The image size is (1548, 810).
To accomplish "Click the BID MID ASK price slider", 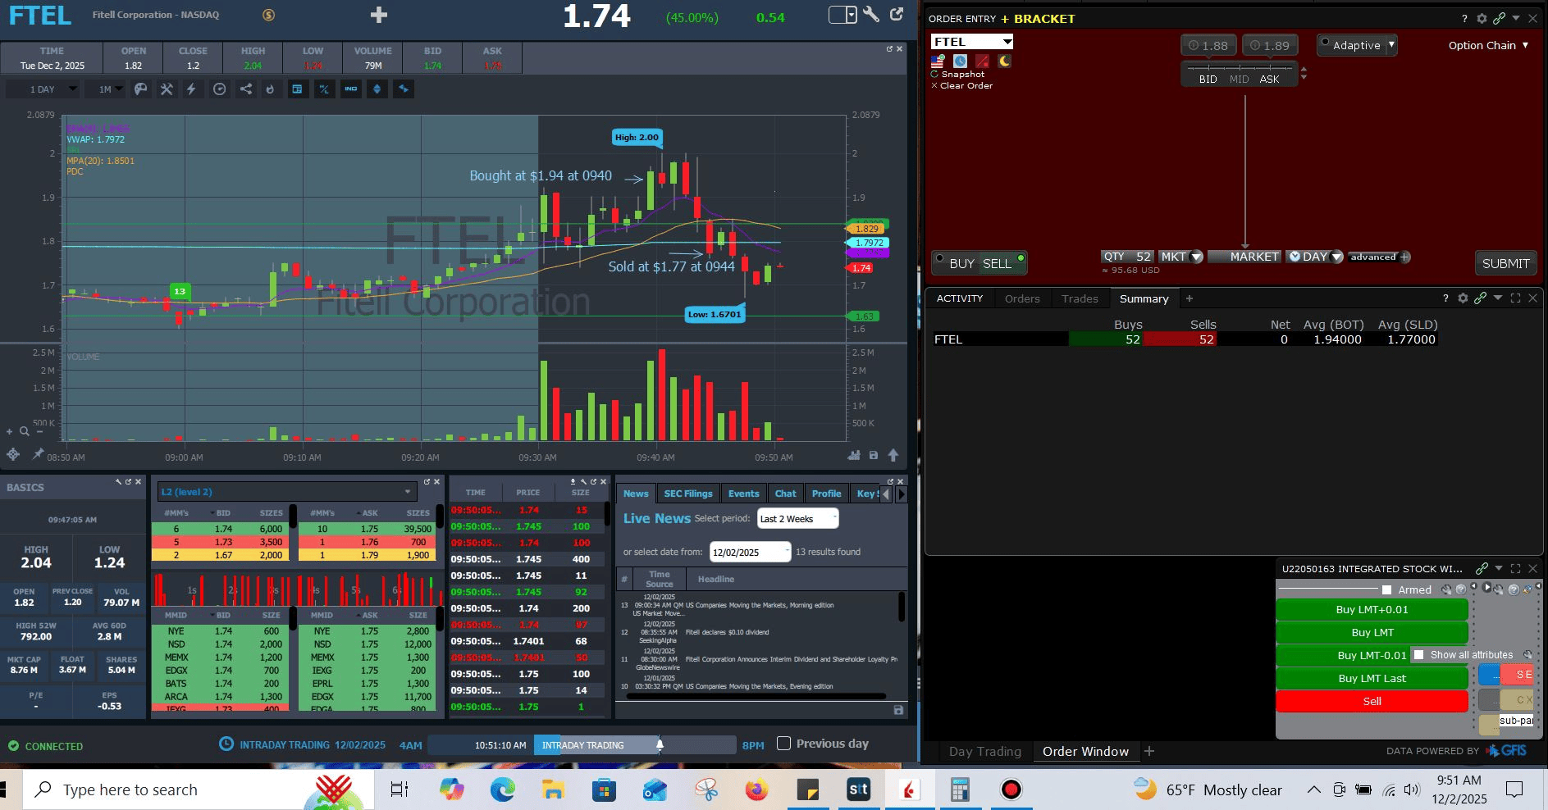I will [1239, 74].
